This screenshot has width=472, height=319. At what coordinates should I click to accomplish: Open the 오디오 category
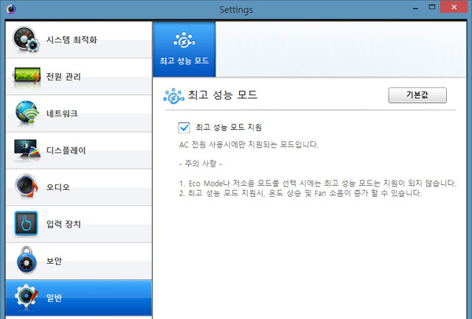79,187
